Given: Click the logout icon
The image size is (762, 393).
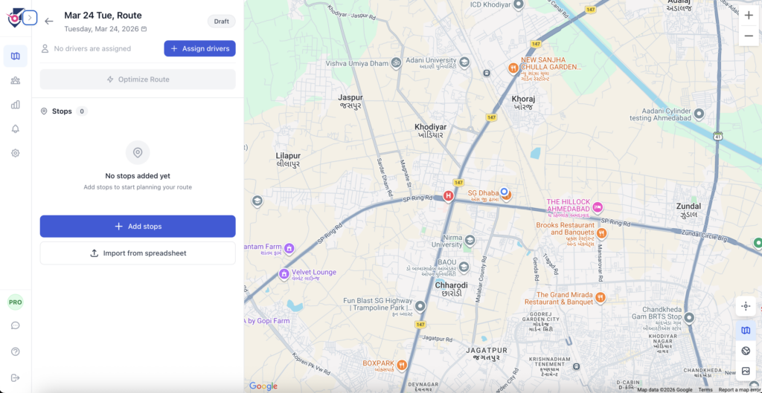Looking at the screenshot, I should 16,377.
